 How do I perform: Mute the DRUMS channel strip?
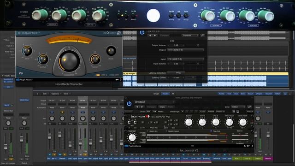(x=60, y=154)
